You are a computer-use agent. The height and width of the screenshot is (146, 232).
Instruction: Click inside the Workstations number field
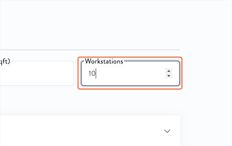click(x=128, y=74)
